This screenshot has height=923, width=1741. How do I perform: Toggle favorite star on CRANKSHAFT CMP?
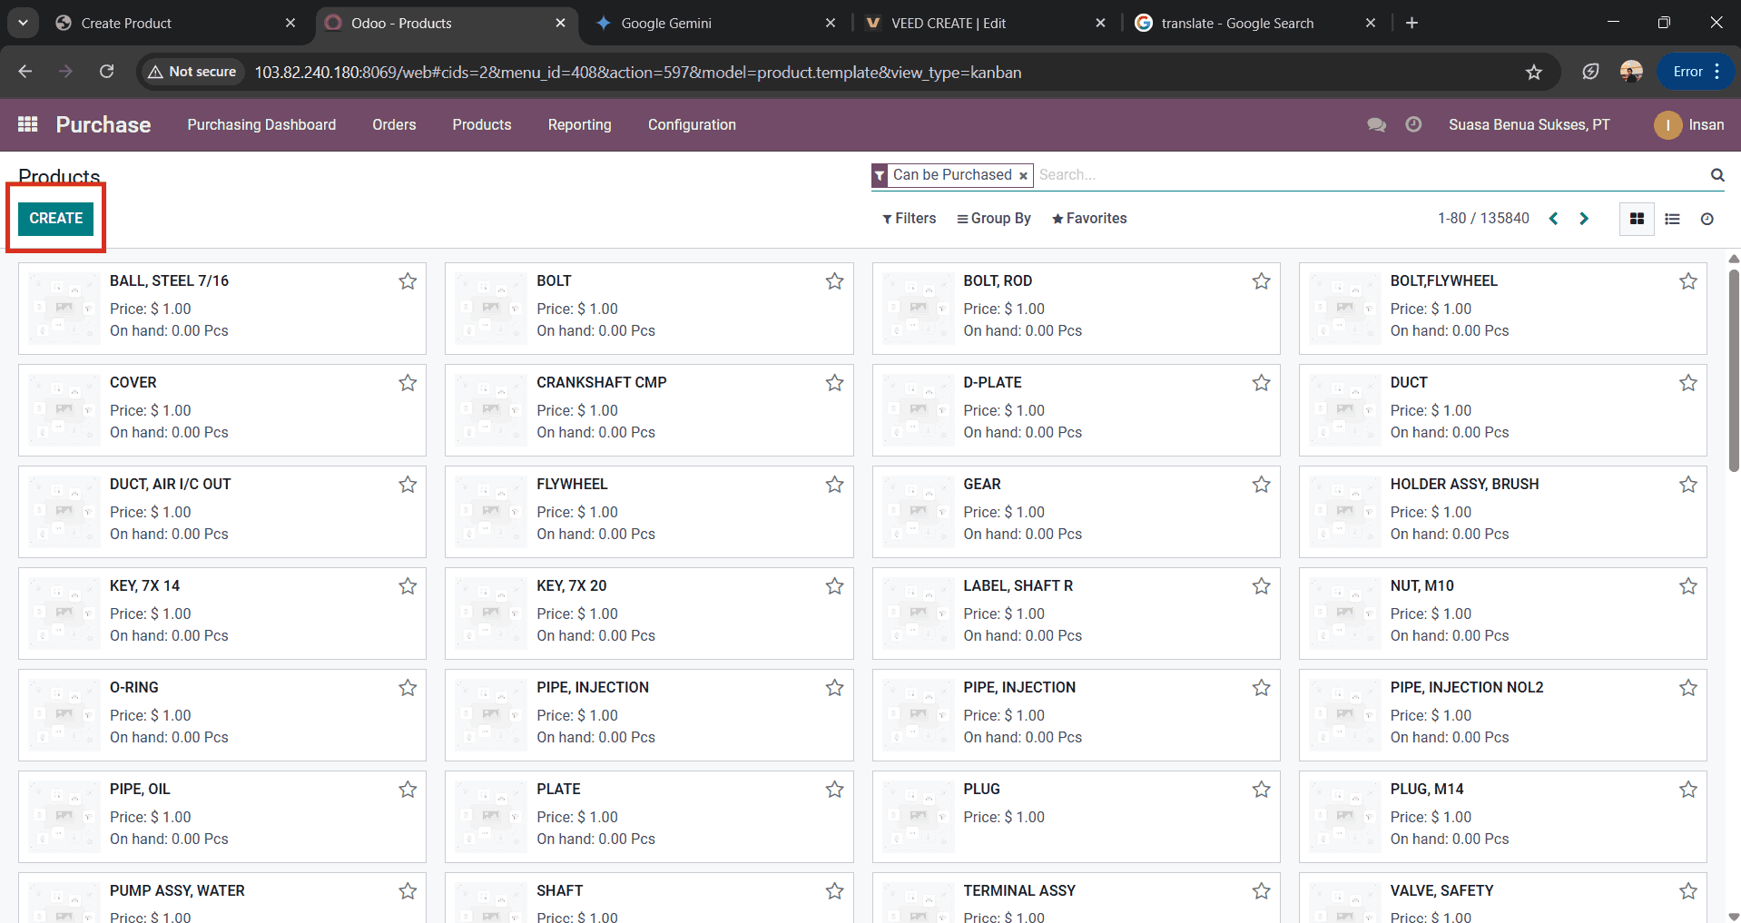pyautogui.click(x=834, y=383)
